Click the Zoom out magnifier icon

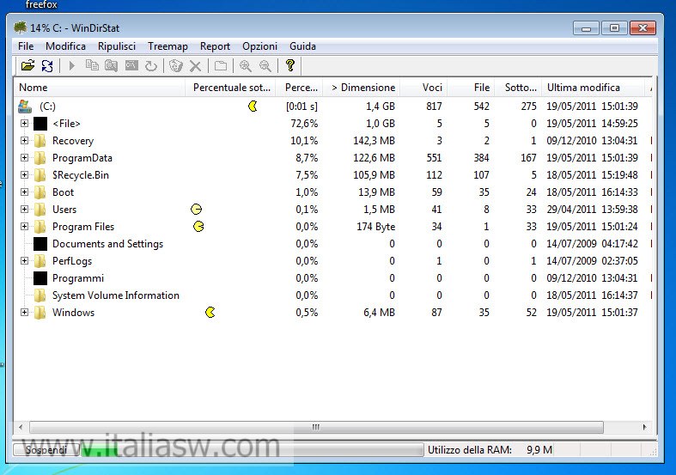click(x=265, y=66)
